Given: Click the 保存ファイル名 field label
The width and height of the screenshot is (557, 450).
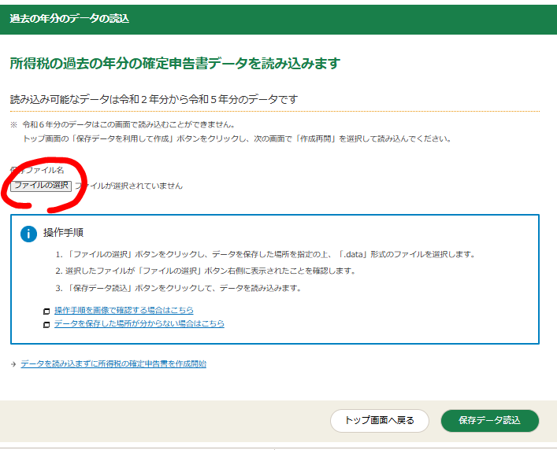Looking at the screenshot, I should pyautogui.click(x=37, y=170).
